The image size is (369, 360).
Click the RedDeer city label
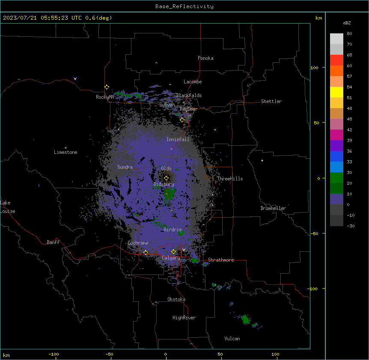tap(188, 109)
